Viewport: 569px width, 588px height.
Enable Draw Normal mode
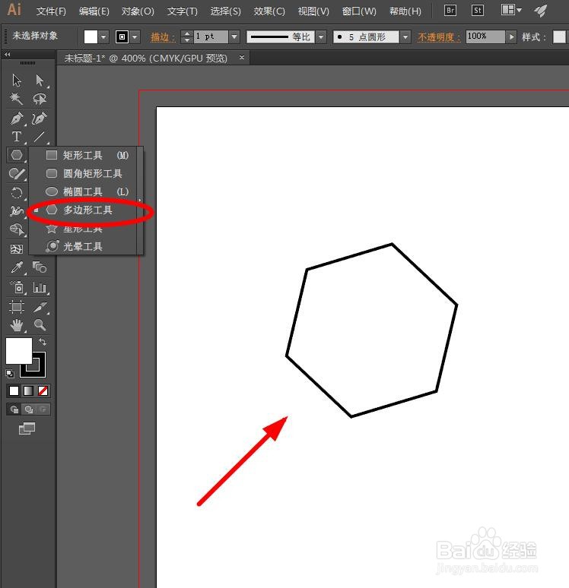(14, 409)
